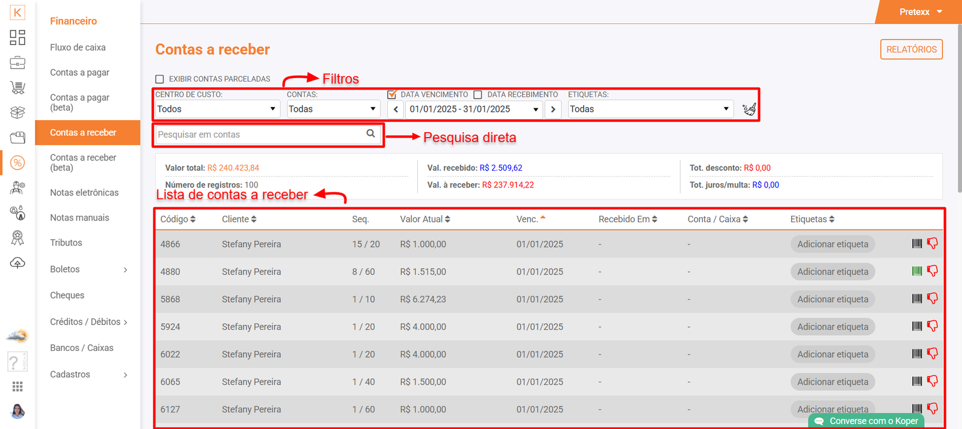The image size is (962, 429).
Task: Click the dashboard grid icon in sidebar
Action: [17, 37]
